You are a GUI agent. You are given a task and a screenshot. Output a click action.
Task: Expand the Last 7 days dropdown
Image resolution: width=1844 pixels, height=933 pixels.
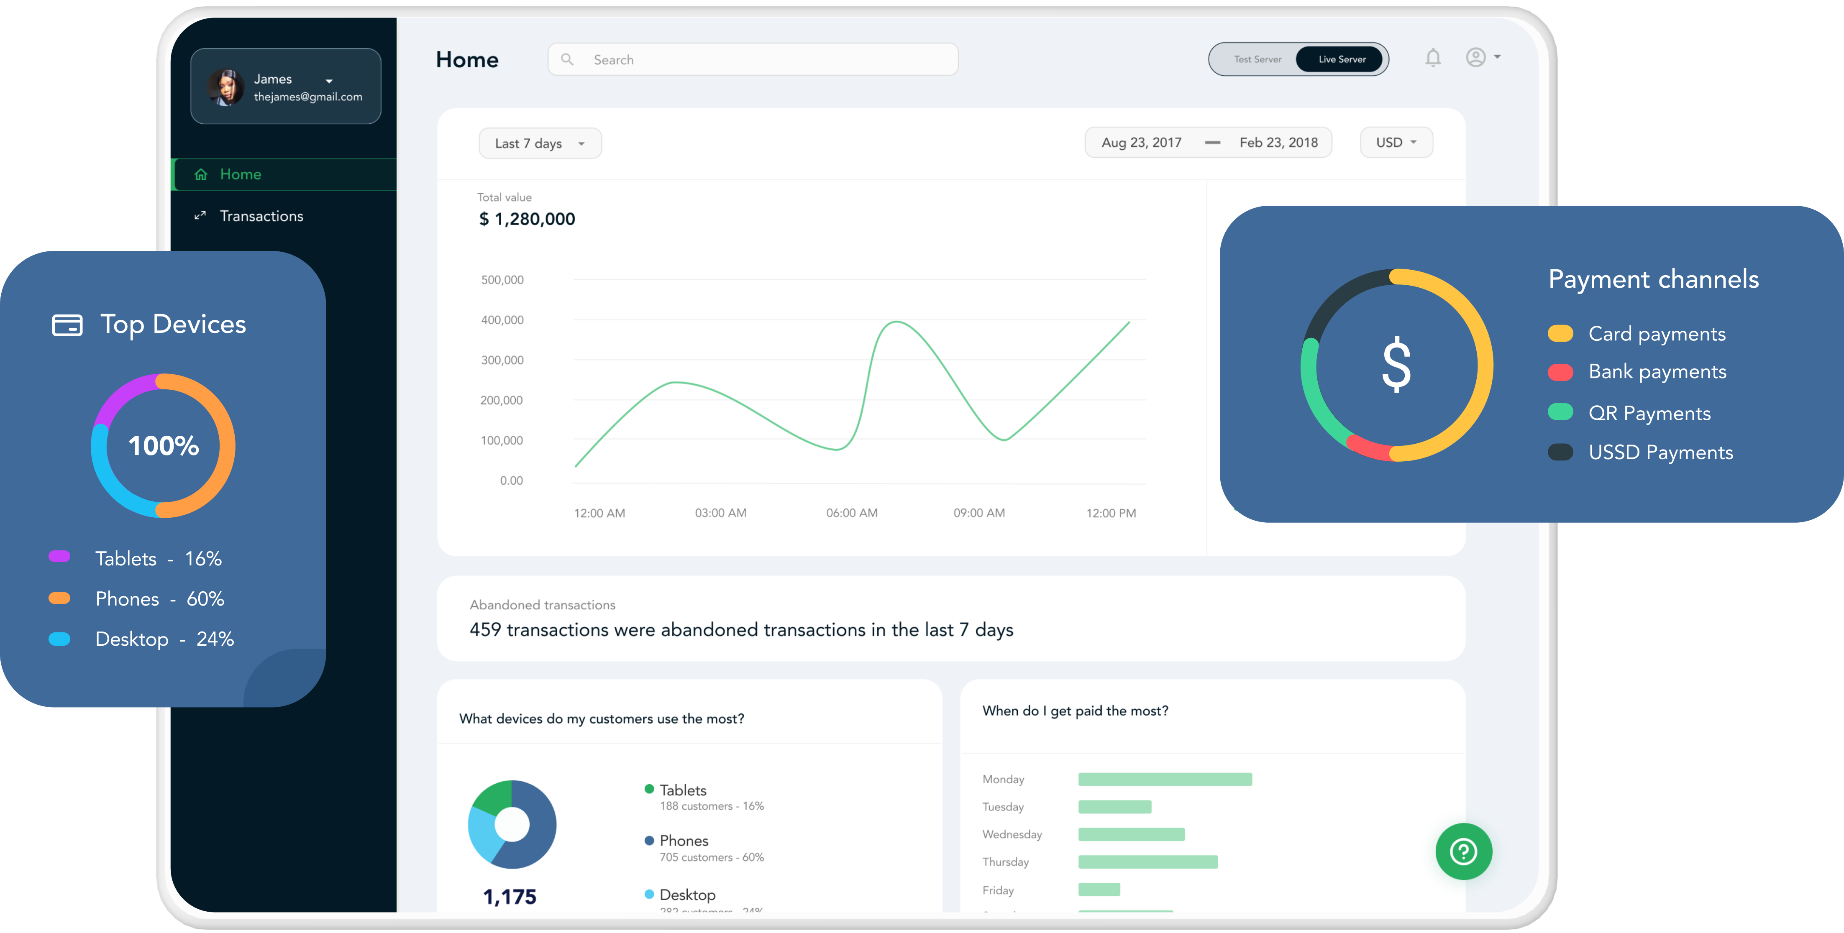point(540,142)
